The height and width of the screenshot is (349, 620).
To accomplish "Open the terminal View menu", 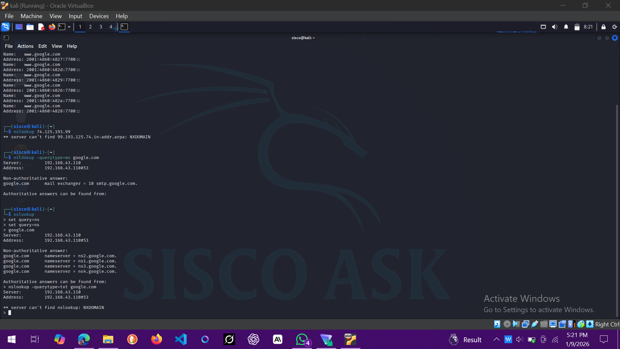I will [x=57, y=46].
